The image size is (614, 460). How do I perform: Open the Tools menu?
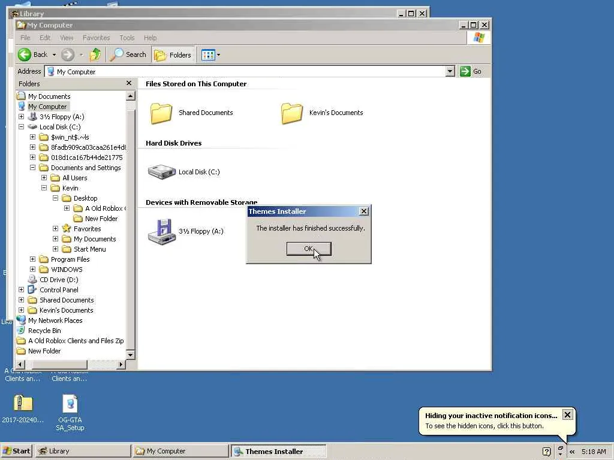pyautogui.click(x=127, y=38)
